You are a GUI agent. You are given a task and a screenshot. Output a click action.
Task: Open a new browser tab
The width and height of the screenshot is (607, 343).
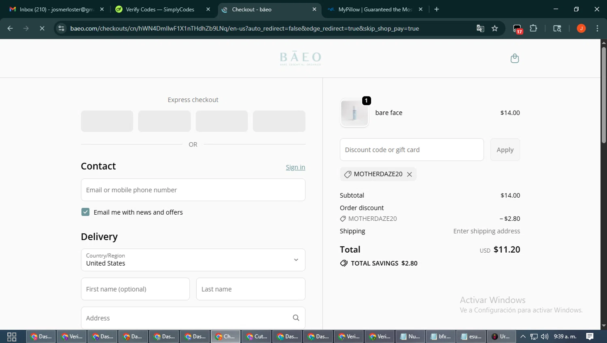[x=437, y=9]
